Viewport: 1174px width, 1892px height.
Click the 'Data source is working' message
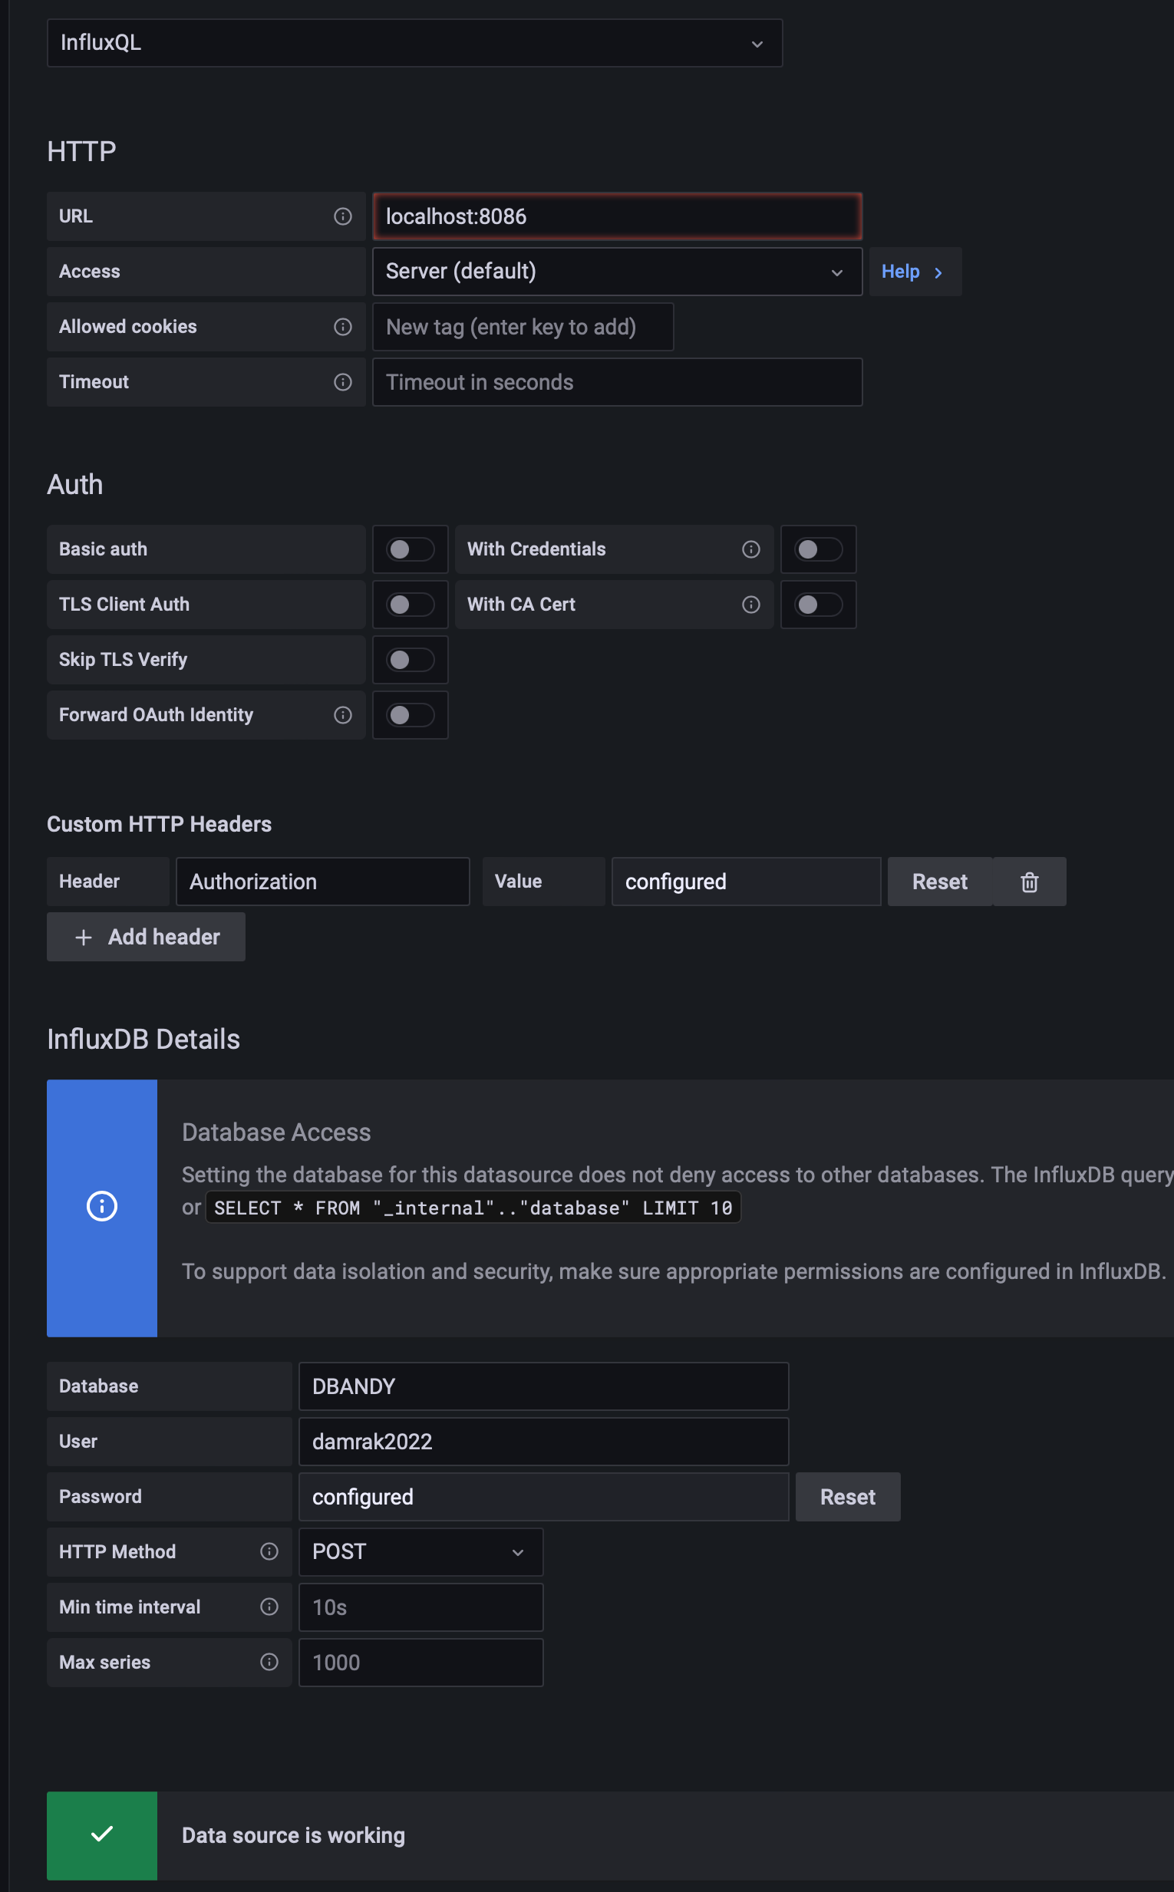[x=293, y=1835]
